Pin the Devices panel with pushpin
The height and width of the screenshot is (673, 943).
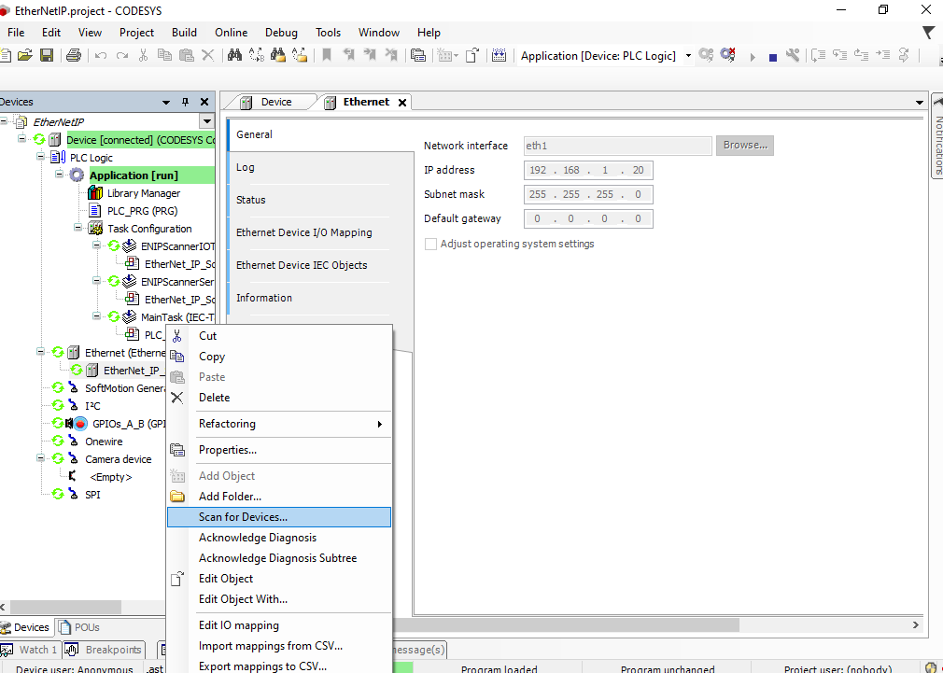pos(186,102)
